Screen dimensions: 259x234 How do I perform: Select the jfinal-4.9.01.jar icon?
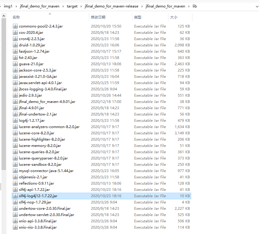tap(15, 108)
